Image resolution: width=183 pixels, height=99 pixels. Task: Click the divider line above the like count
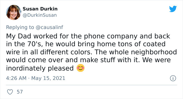click(x=92, y=85)
